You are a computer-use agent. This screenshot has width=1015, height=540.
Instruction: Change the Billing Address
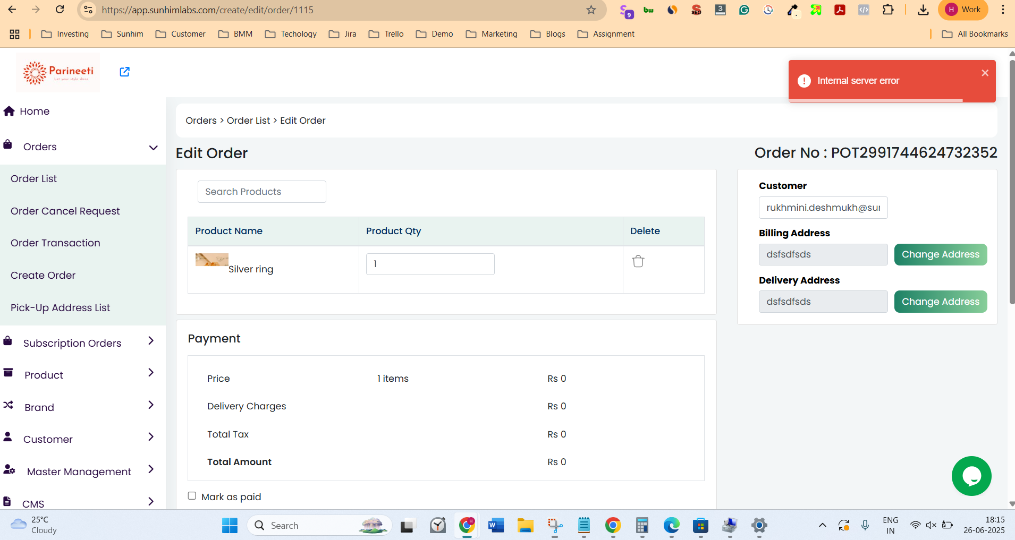coord(941,254)
